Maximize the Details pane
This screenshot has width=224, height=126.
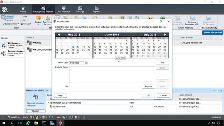[x=217, y=91]
